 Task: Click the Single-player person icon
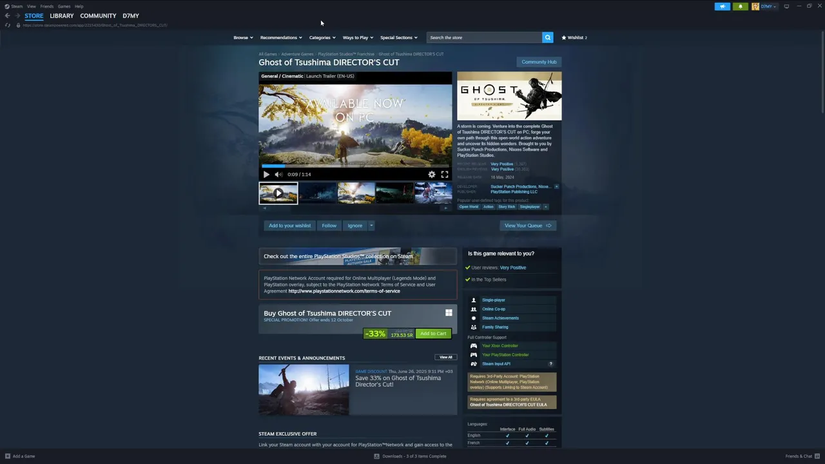pyautogui.click(x=474, y=300)
